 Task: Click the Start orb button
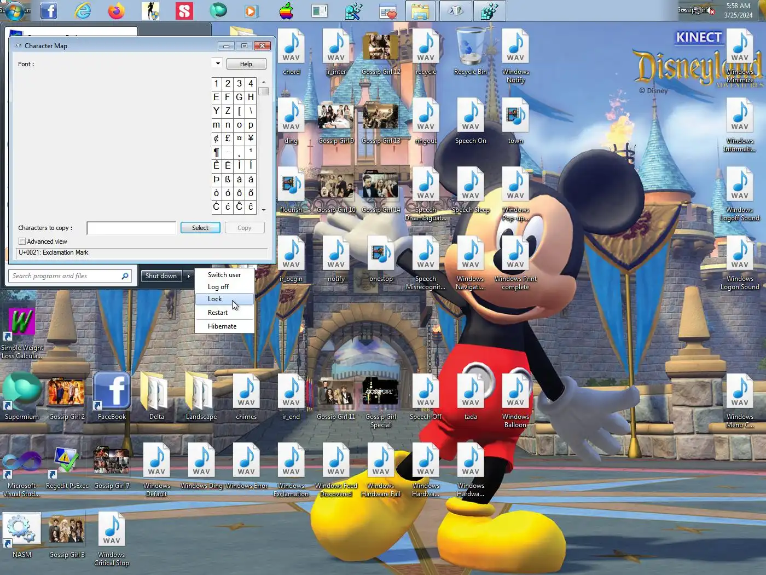pos(14,10)
